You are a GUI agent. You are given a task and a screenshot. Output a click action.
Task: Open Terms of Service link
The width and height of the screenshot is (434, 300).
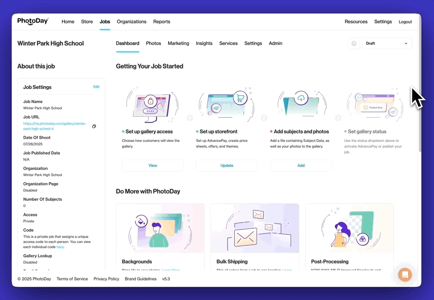pyautogui.click(x=72, y=279)
